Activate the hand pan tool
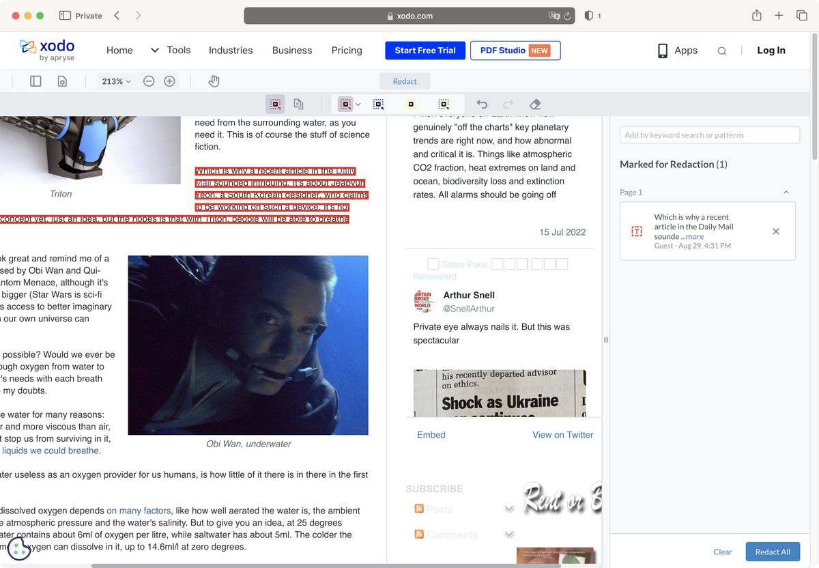The image size is (819, 568). point(214,81)
